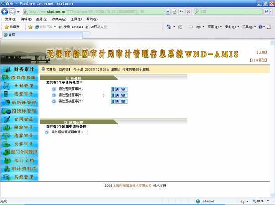This screenshot has width=275, height=205.
Task: Click bullet icon beside 待处理概算审计
Action: [x=54, y=89]
